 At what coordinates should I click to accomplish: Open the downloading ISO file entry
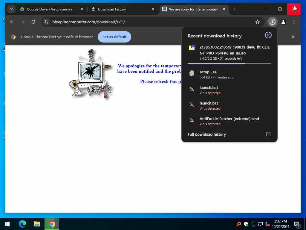pyautogui.click(x=229, y=53)
